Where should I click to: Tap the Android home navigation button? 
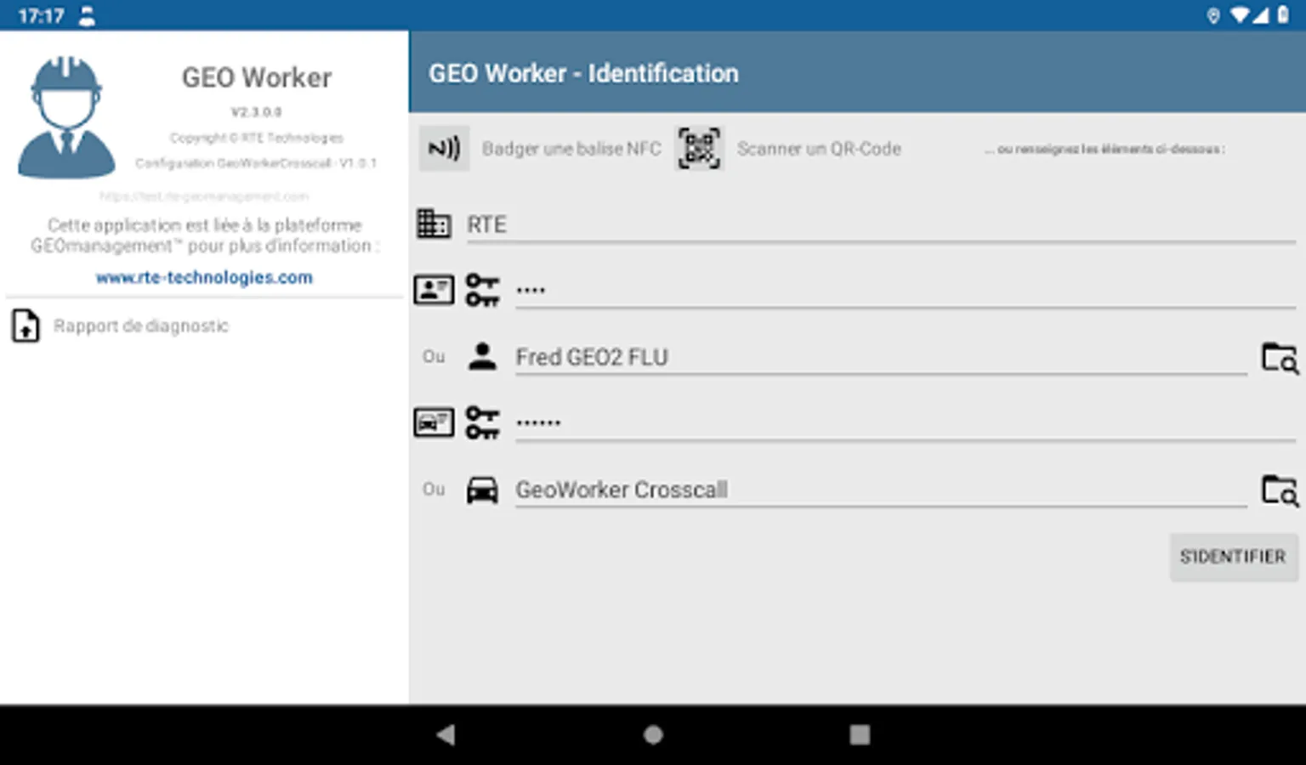pos(653,734)
